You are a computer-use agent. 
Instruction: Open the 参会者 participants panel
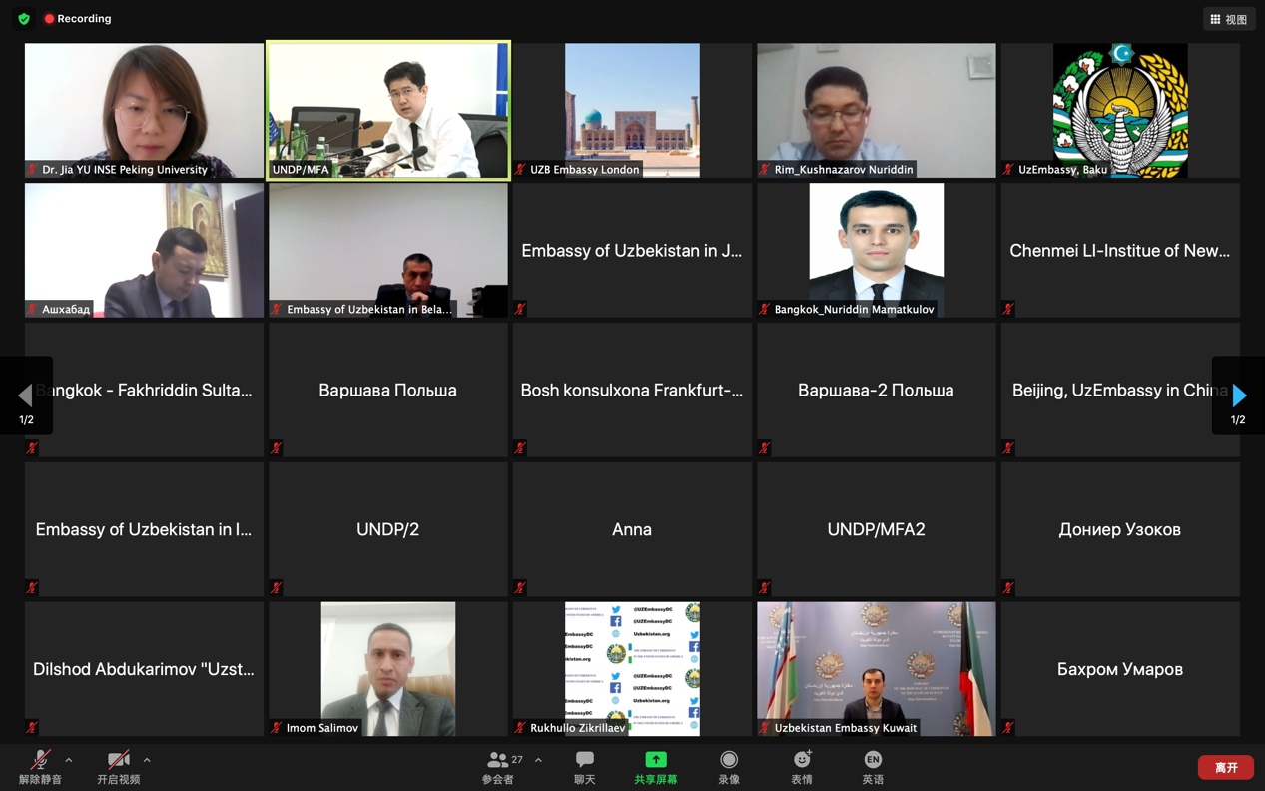[499, 767]
